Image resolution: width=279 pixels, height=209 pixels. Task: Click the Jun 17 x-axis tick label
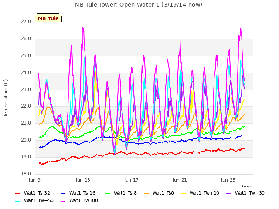(x=131, y=180)
